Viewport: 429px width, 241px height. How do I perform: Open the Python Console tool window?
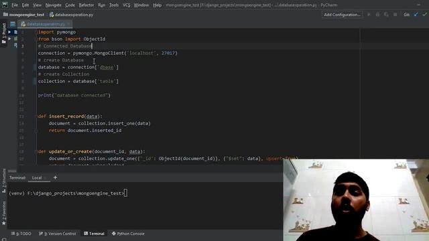tap(128, 234)
